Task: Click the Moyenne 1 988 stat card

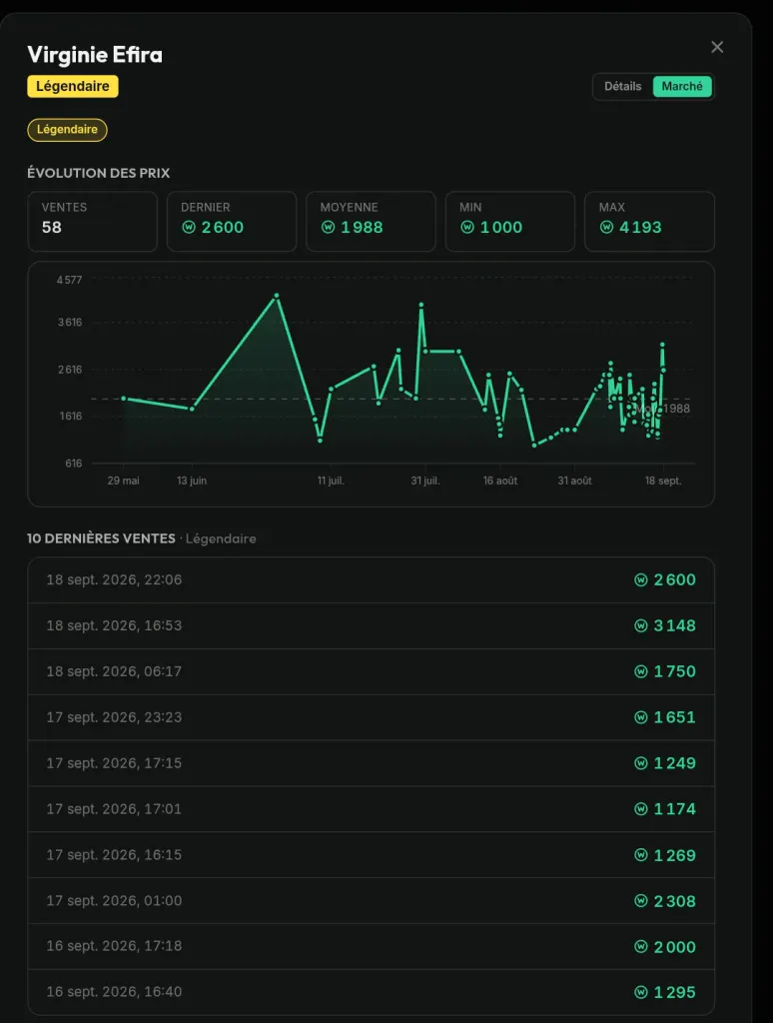Action: click(x=371, y=221)
